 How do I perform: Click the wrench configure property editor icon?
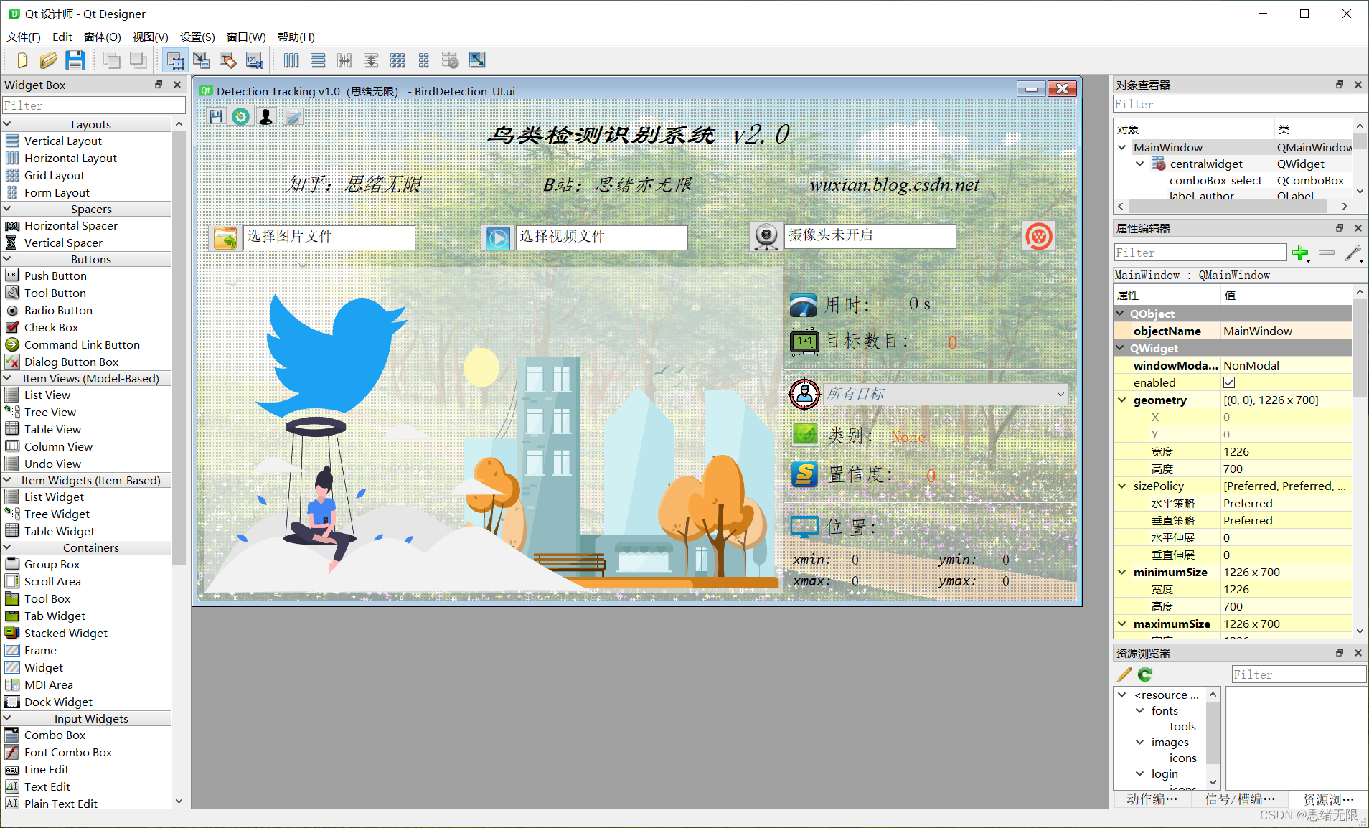[1353, 253]
